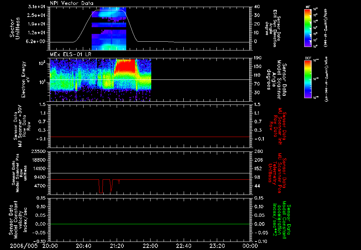Click the 14100 scanner position tick label
Screen dimensions: 361x250
(38, 168)
